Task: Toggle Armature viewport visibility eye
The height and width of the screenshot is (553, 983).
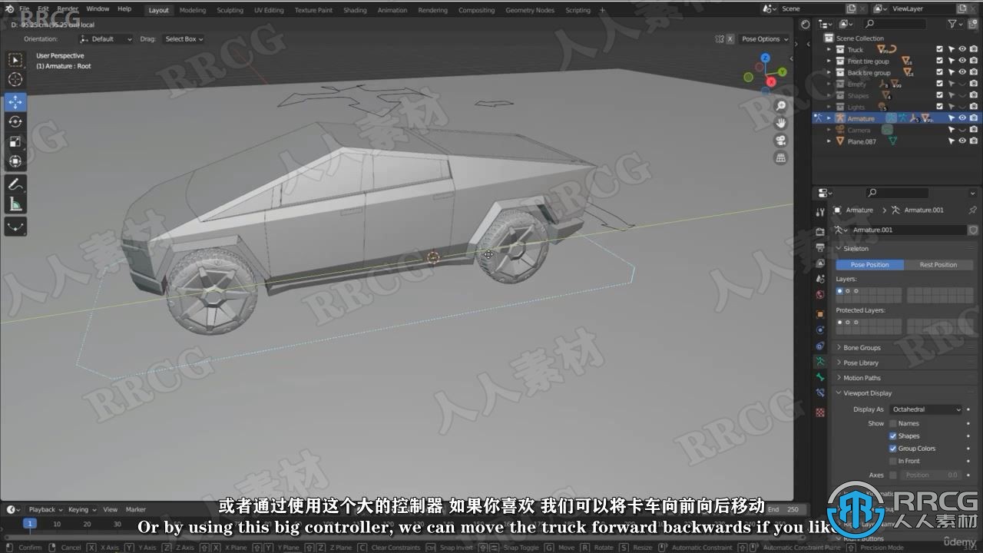Action: coord(962,118)
